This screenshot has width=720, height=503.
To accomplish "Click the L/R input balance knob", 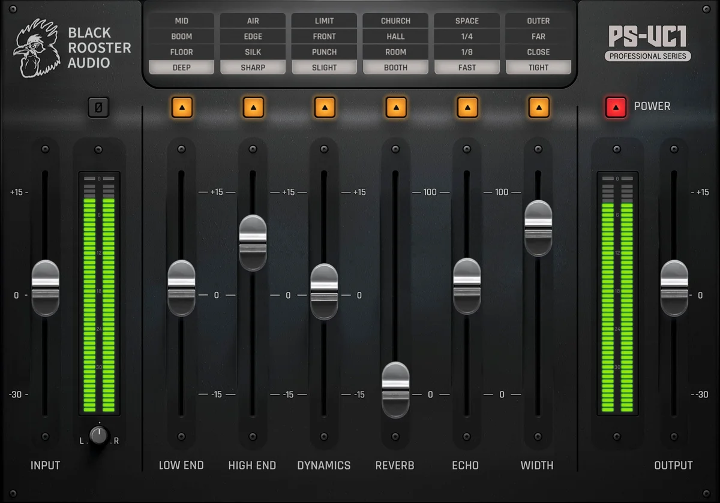I will pos(100,435).
